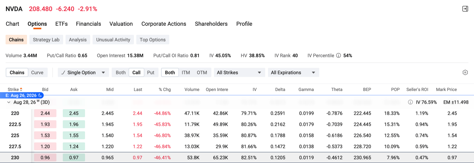Click the moon icon on Aug 26 marker
The image size is (474, 163).
[40, 95]
